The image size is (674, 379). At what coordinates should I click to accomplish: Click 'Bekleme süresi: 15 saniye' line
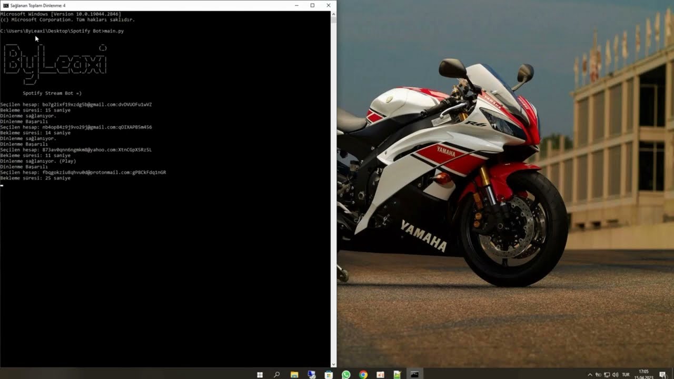click(35, 110)
